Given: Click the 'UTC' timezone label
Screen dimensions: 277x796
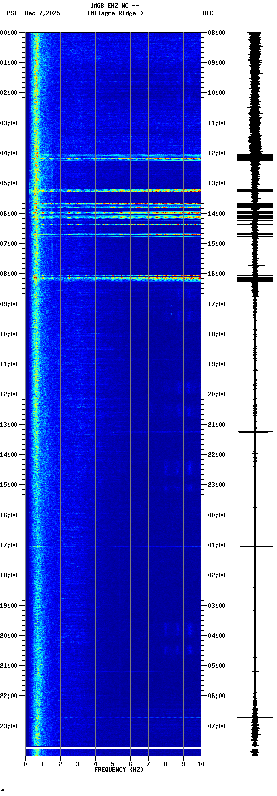Looking at the screenshot, I should tap(208, 13).
